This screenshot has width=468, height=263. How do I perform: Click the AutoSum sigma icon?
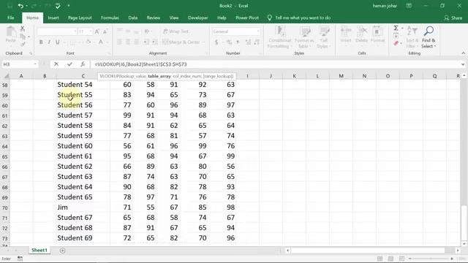396,28
